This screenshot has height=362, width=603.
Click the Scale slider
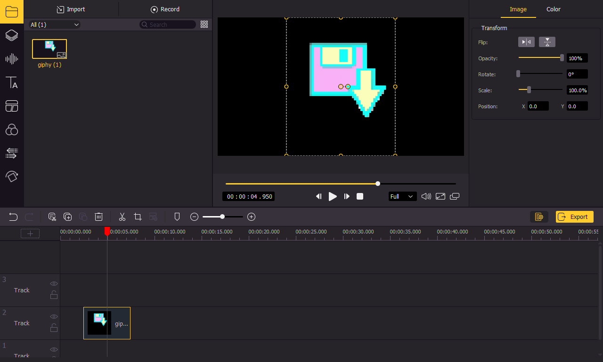[540, 90]
